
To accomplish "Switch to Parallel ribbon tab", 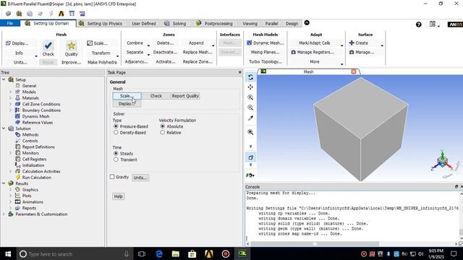I will point(271,24).
